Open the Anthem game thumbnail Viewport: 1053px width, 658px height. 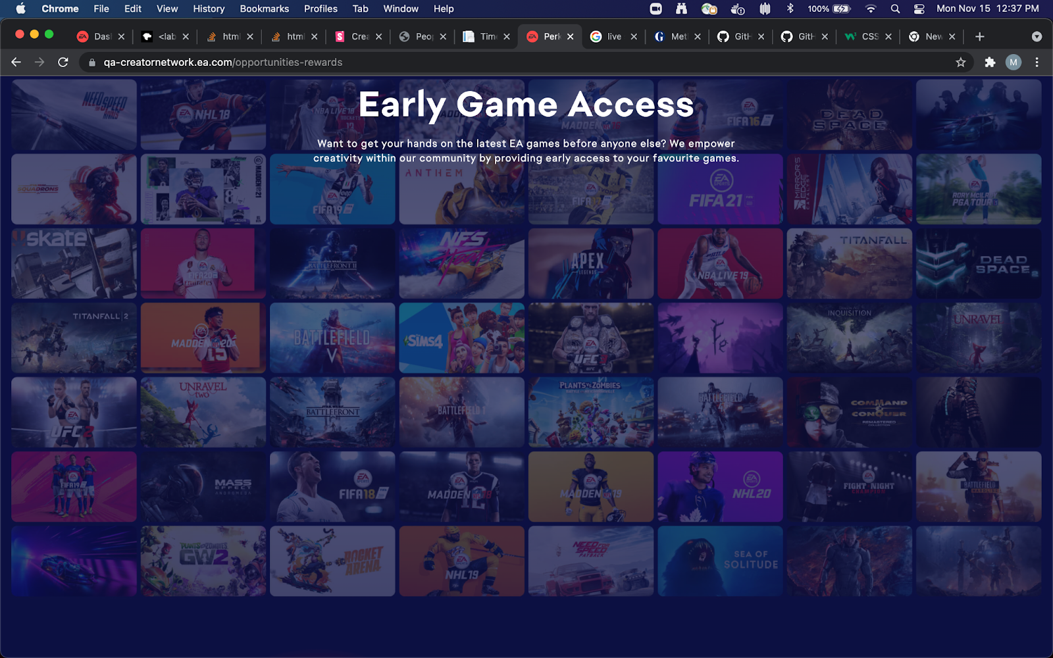pos(462,190)
